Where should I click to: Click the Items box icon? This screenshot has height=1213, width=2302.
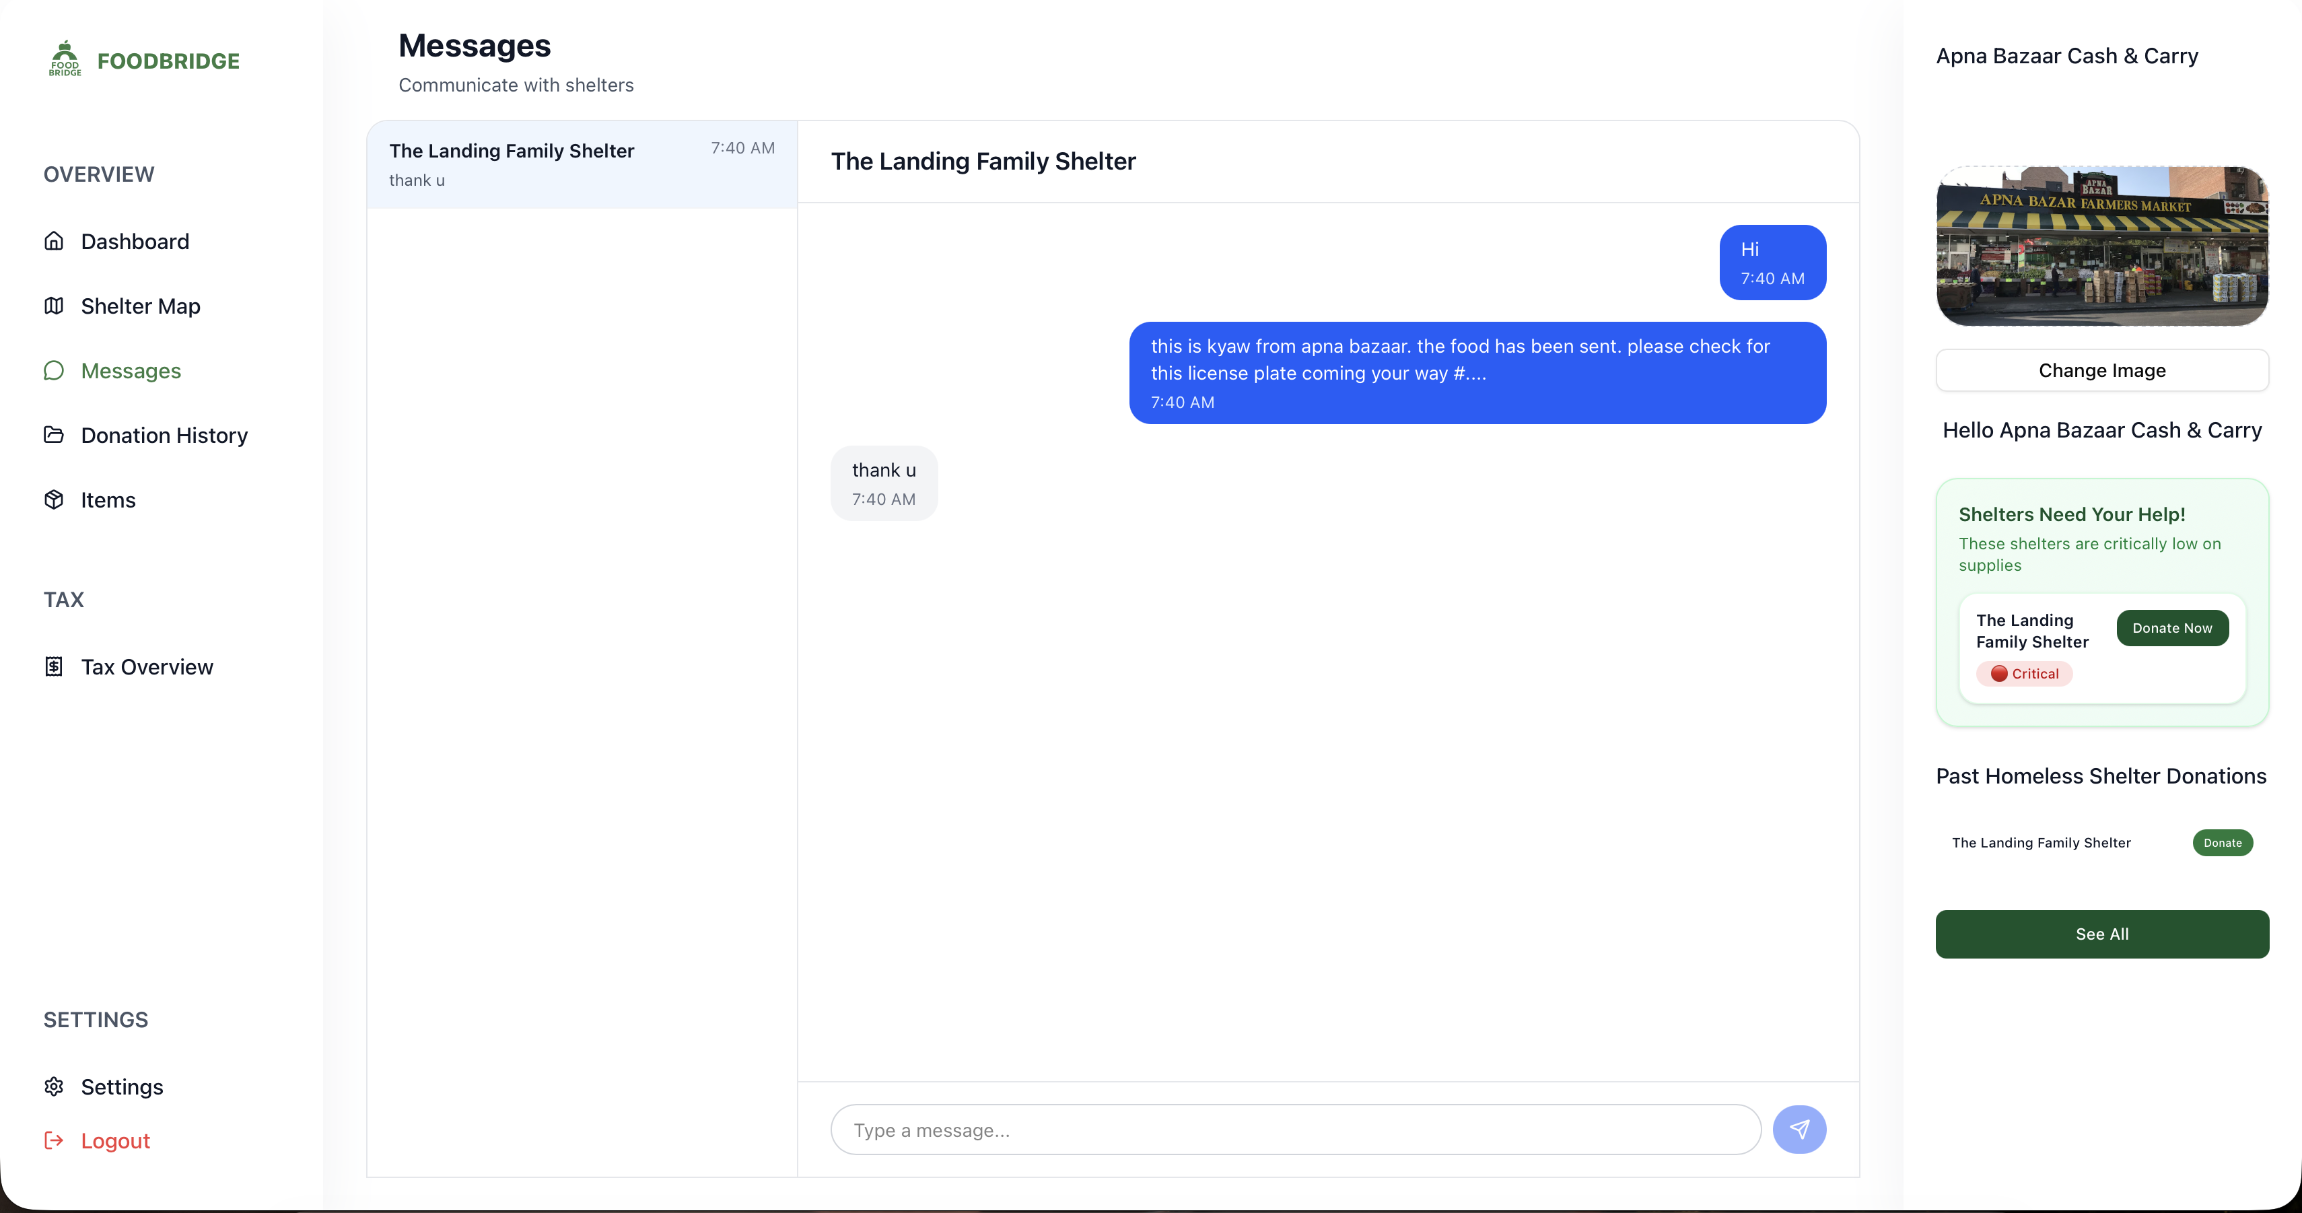tap(54, 499)
